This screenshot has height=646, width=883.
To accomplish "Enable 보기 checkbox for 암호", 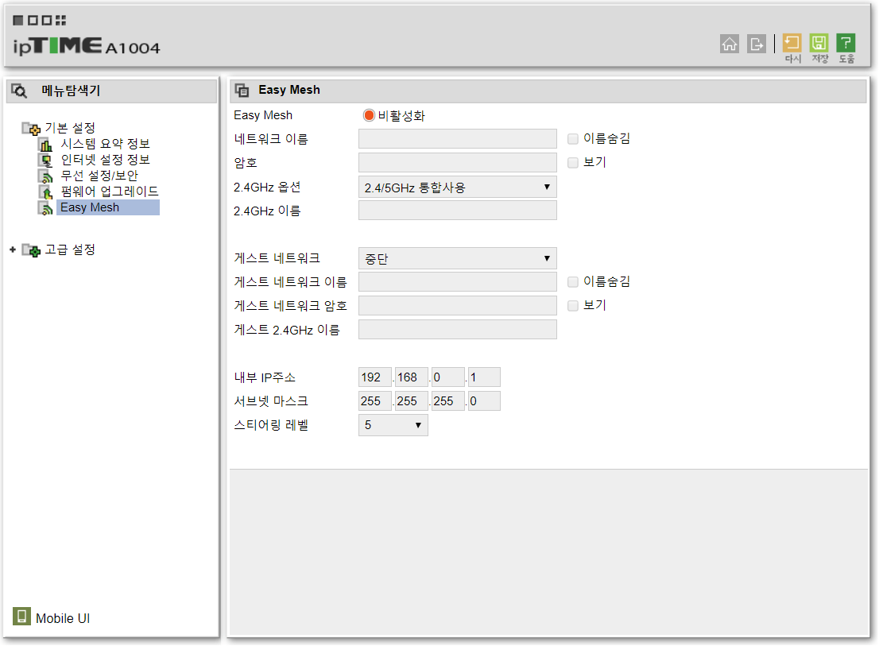I will [x=573, y=163].
